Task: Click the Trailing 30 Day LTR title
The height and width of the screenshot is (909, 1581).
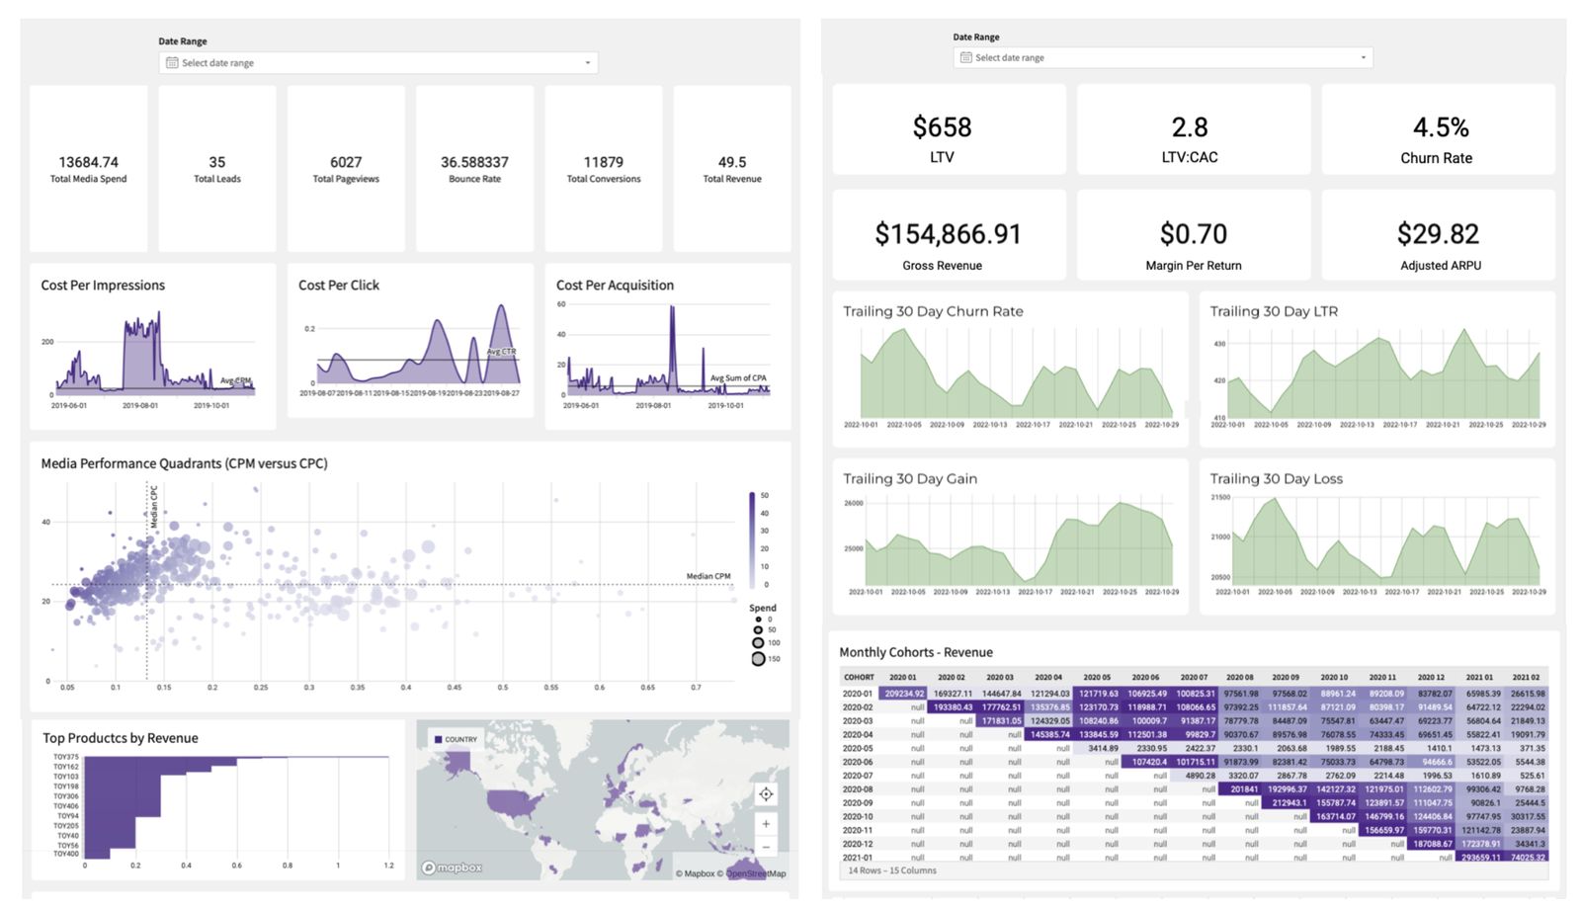Action: point(1274,311)
